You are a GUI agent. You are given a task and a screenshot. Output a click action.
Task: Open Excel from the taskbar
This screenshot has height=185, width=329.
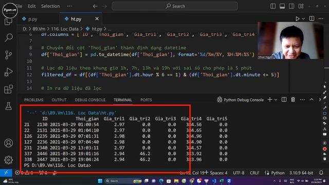coord(222,181)
